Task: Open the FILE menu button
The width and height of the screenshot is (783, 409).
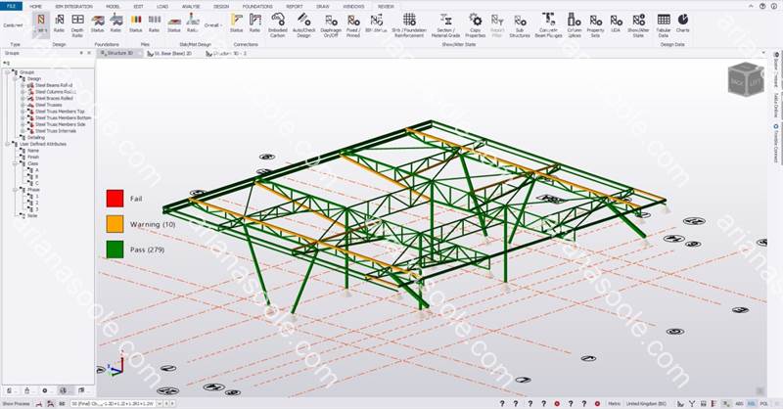Action: click(x=11, y=6)
